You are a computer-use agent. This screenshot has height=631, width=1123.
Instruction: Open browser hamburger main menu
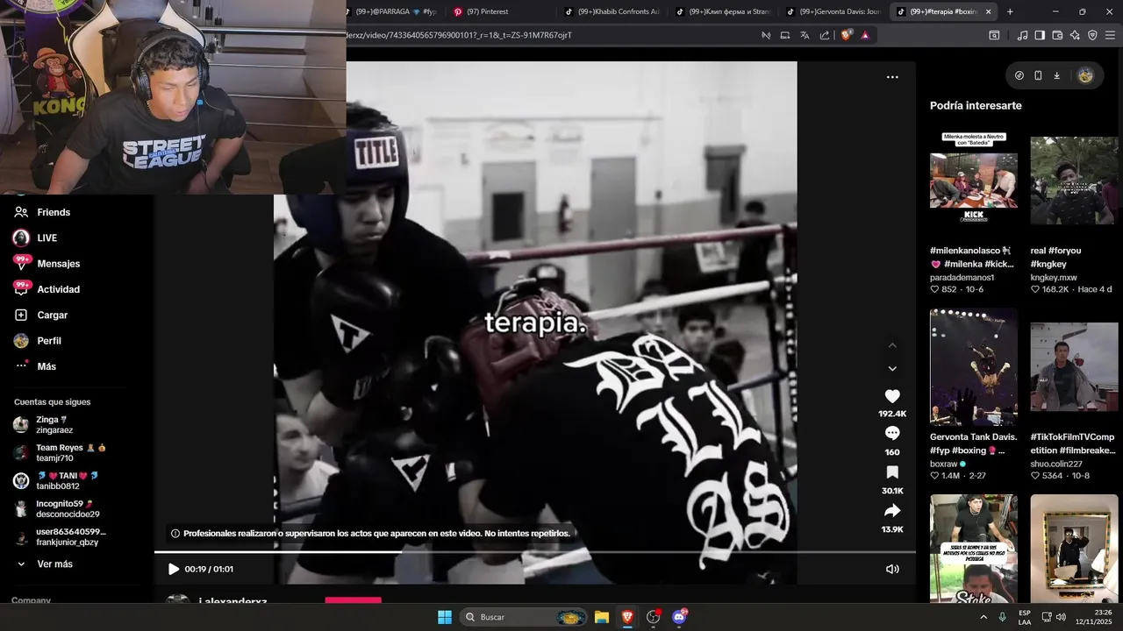tap(1110, 35)
